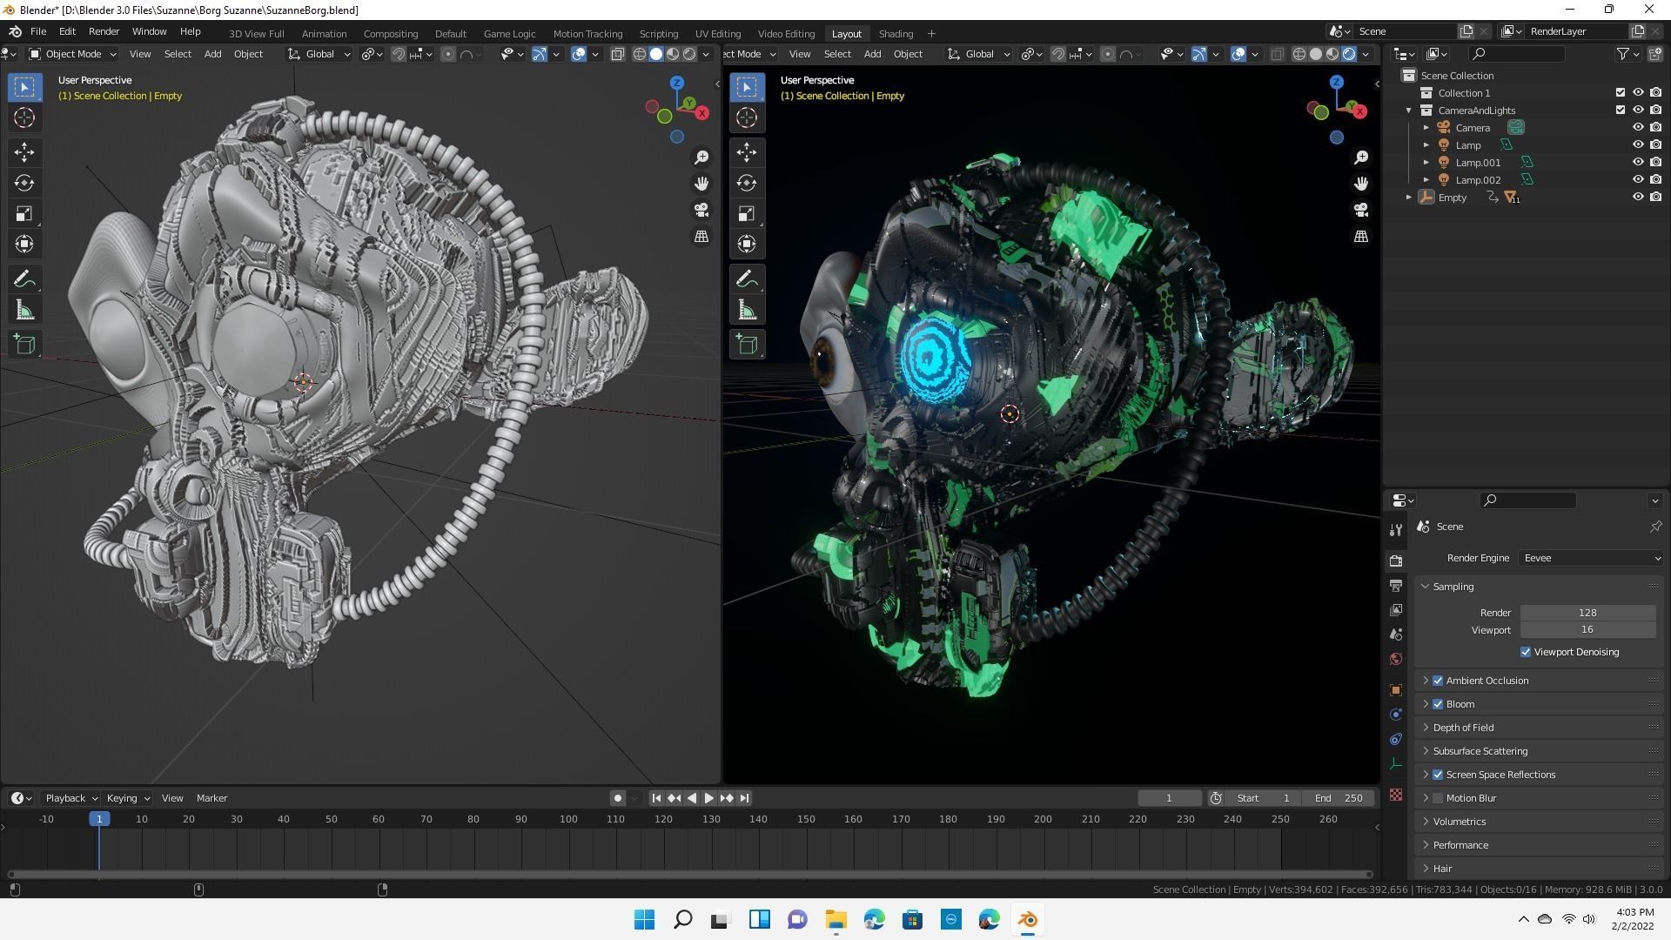Switch left viewport to wireframe shading

pyautogui.click(x=639, y=54)
